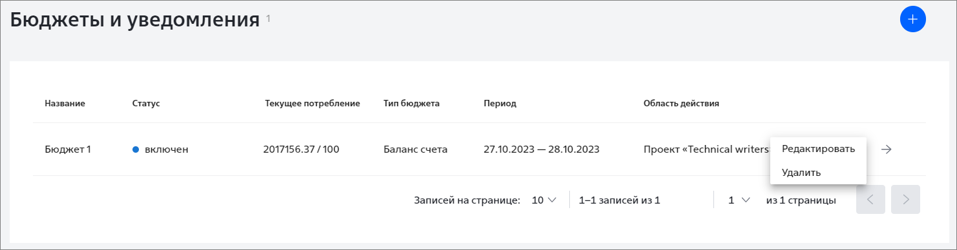Go to the next page with the right arrow
This screenshot has height=250, width=957.
905,200
